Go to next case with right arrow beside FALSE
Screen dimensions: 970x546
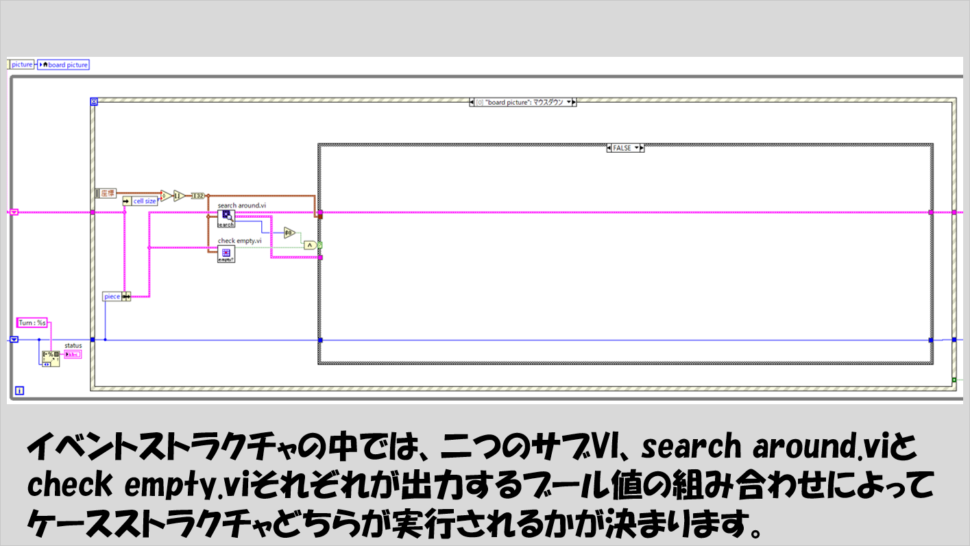point(641,148)
